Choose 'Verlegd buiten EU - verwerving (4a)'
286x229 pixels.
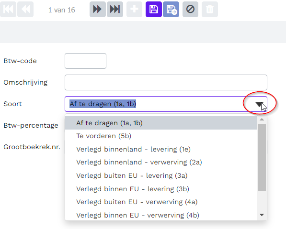(161, 202)
